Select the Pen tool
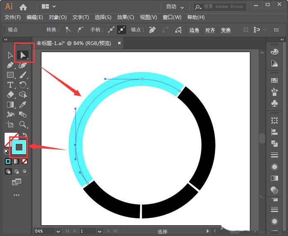Screen dimensions: 288x236 tap(10, 65)
